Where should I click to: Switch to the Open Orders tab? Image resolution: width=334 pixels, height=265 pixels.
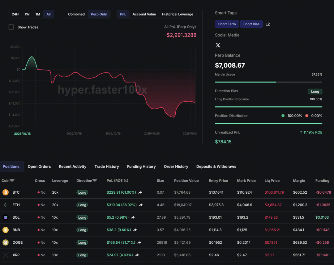tap(39, 166)
